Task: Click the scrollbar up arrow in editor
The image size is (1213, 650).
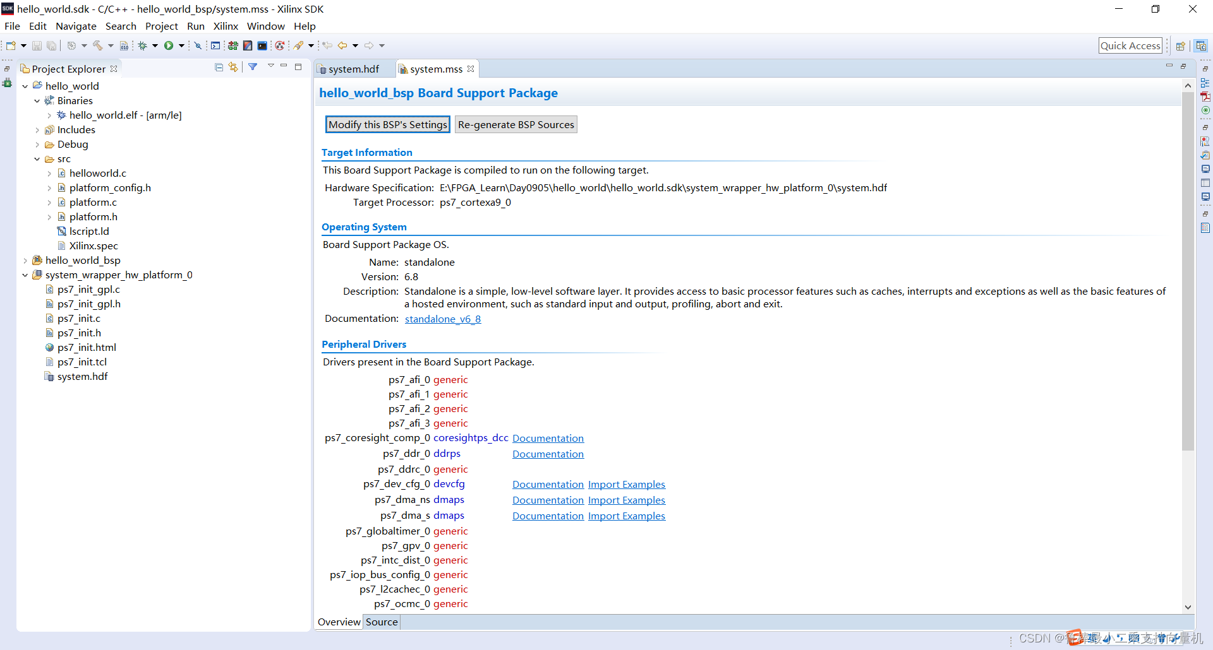Action: (x=1188, y=85)
